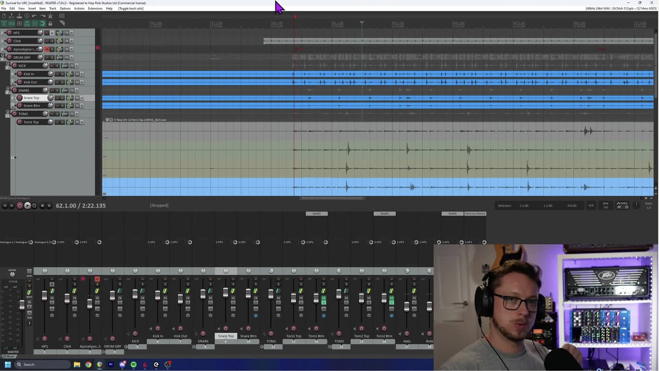Collapse the KICK folder track

pyautogui.click(x=8, y=63)
